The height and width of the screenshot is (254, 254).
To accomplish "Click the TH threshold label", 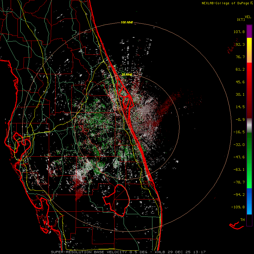I will click(x=242, y=220).
